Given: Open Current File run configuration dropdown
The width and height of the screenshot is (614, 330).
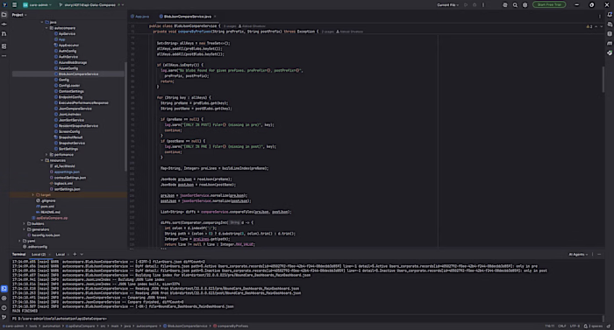Looking at the screenshot, I should 448,4.
